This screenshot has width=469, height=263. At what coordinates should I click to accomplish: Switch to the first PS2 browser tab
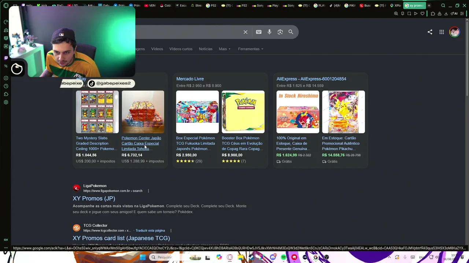point(211,5)
